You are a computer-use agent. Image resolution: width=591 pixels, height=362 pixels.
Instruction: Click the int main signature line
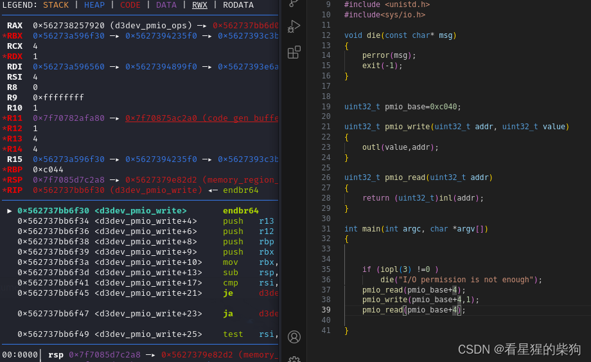coord(416,229)
